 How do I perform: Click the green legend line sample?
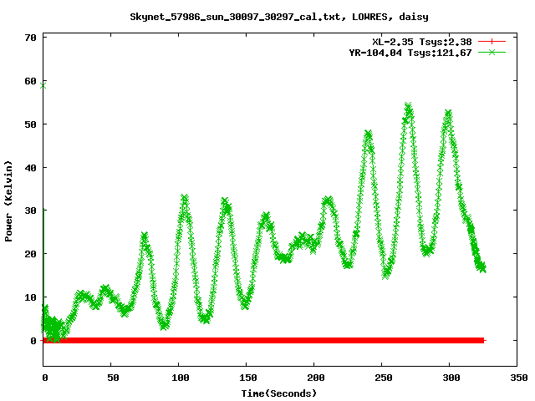pyautogui.click(x=492, y=52)
